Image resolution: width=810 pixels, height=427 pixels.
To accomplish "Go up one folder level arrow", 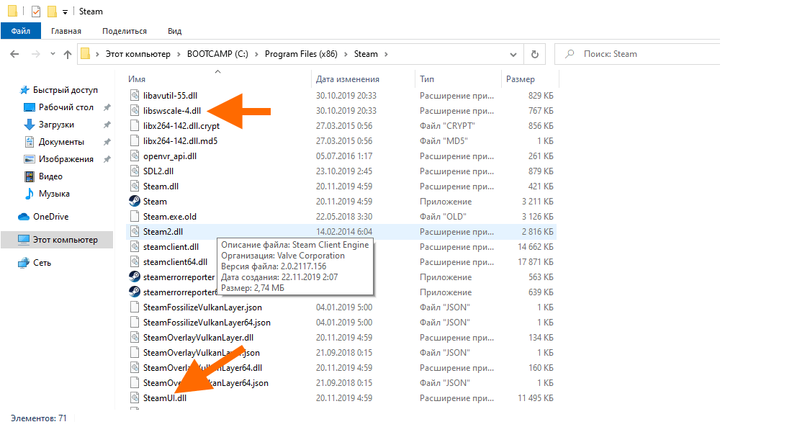I will [x=67, y=54].
